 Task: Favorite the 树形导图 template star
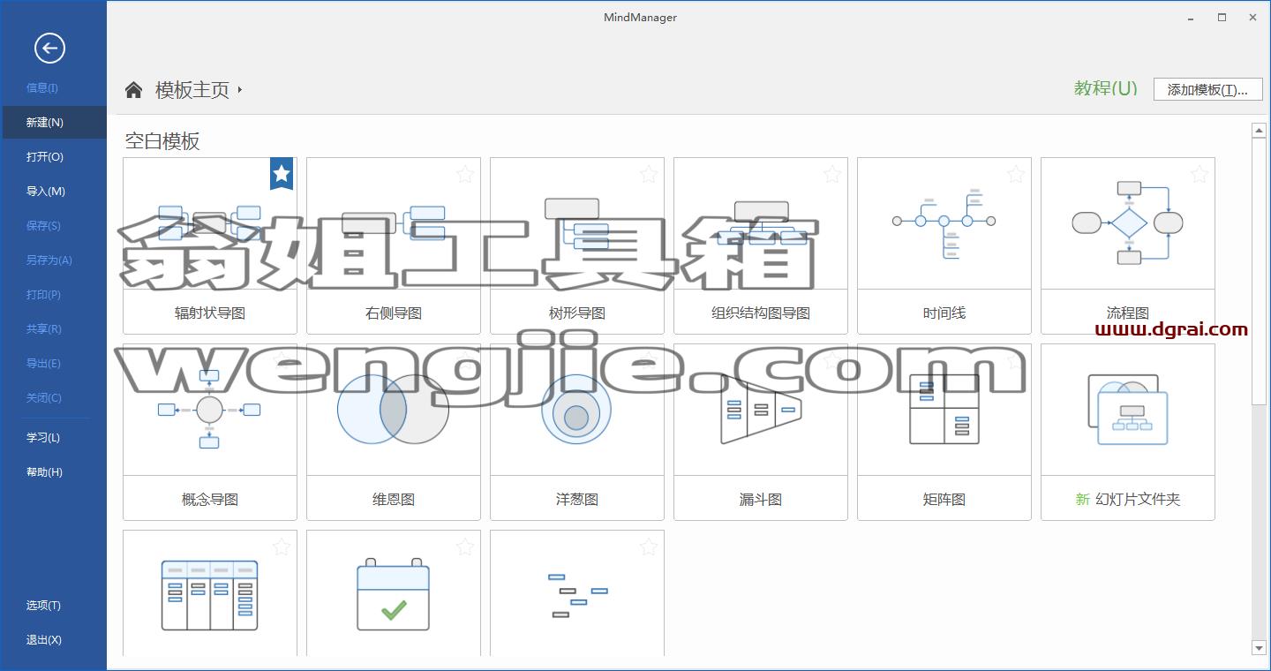649,175
